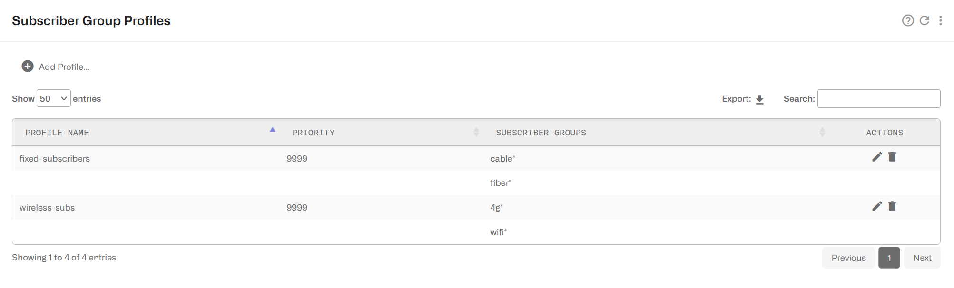This screenshot has width=954, height=288.
Task: Select page 1 in the pagination bar
Action: [x=889, y=258]
